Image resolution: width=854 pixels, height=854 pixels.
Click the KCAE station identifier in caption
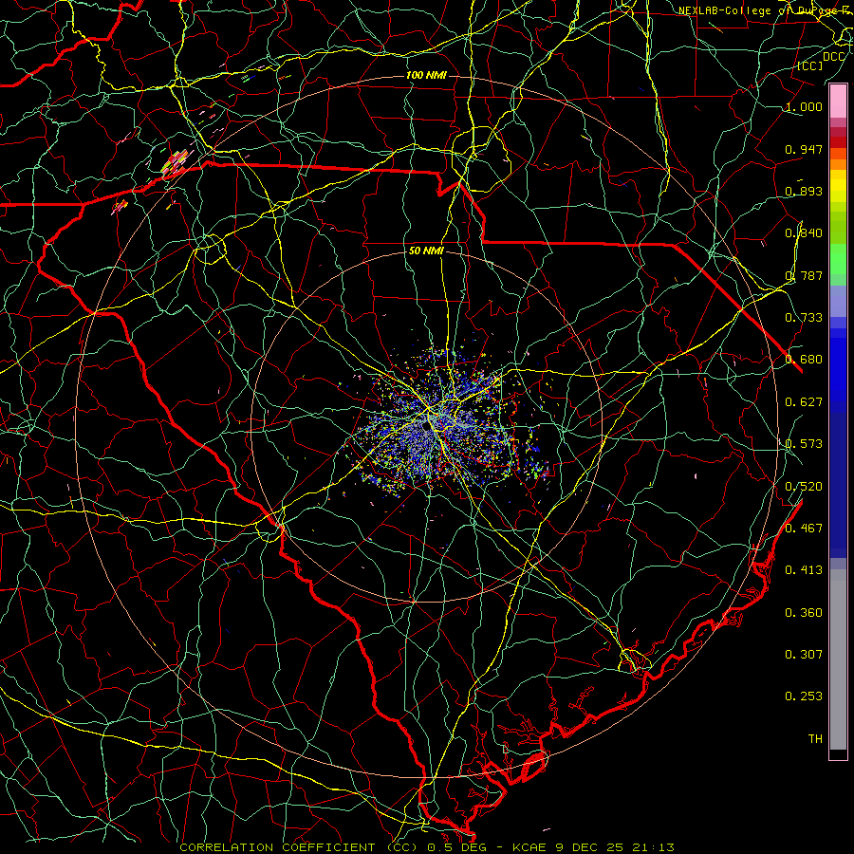pos(529,847)
